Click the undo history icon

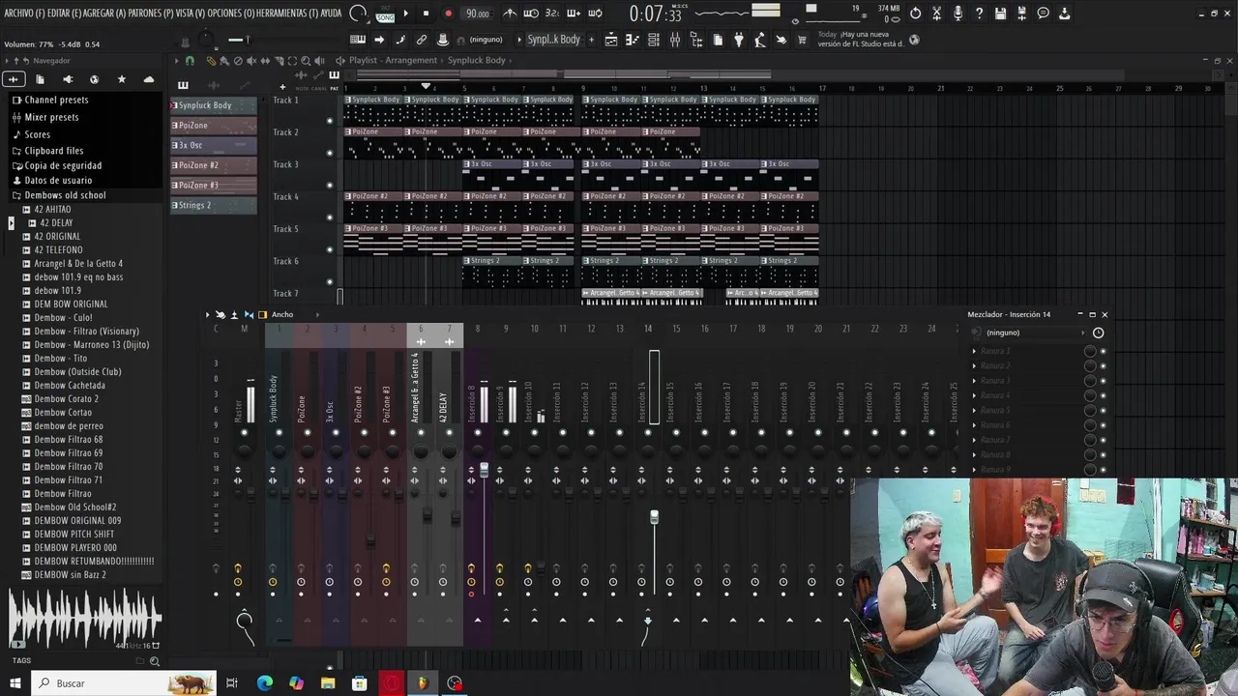tap(915, 14)
